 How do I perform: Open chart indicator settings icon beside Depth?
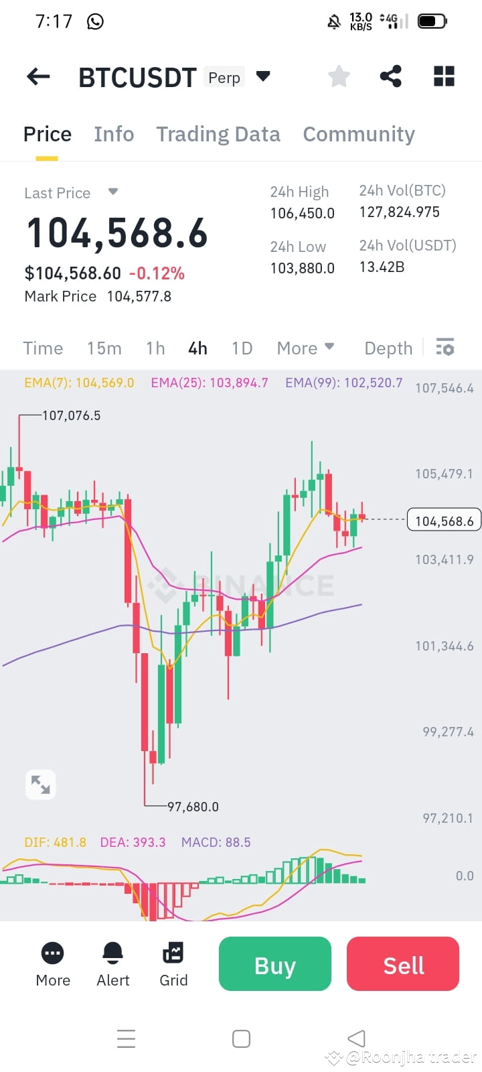(x=445, y=348)
